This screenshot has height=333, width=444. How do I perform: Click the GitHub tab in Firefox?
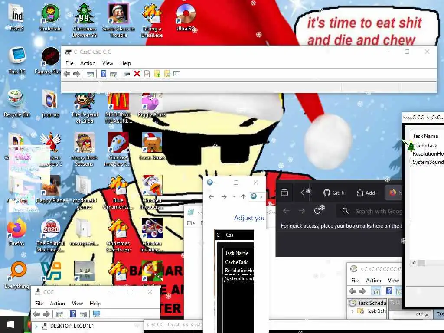tap(335, 193)
